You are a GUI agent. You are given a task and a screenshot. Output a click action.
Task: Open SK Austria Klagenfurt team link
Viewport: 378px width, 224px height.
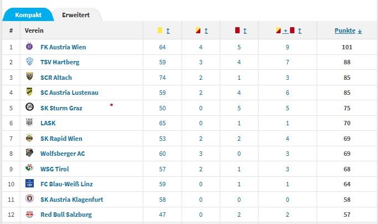[x=72, y=200]
